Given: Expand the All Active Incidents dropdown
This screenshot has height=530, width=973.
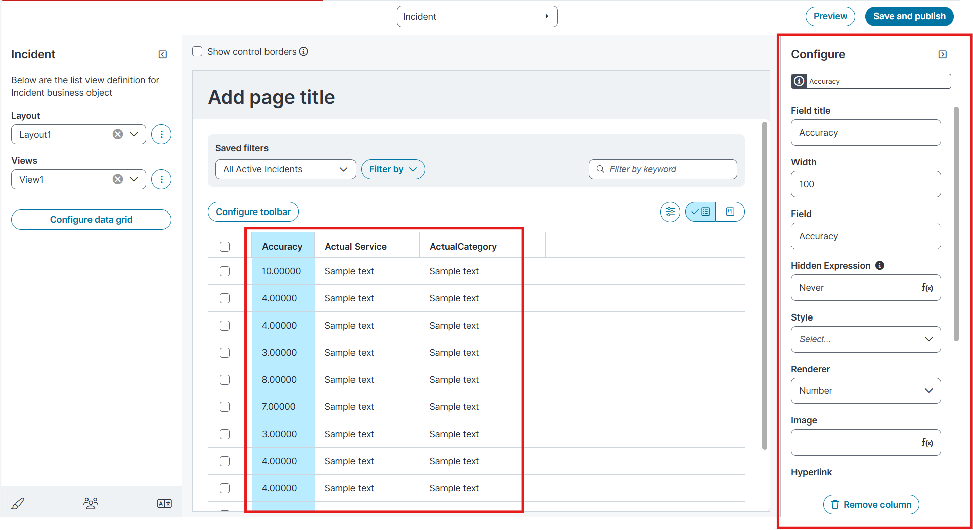Looking at the screenshot, I should pos(285,169).
